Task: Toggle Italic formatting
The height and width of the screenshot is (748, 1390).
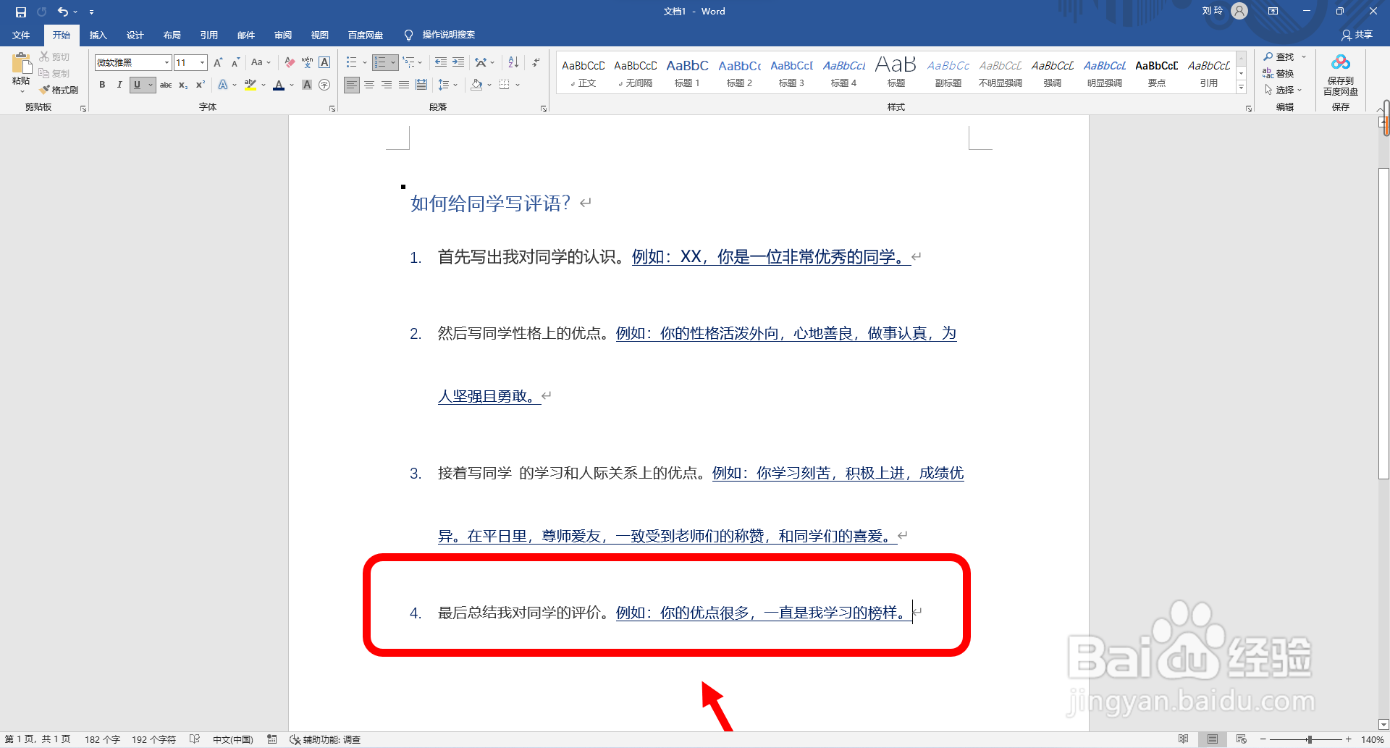Action: pos(119,85)
